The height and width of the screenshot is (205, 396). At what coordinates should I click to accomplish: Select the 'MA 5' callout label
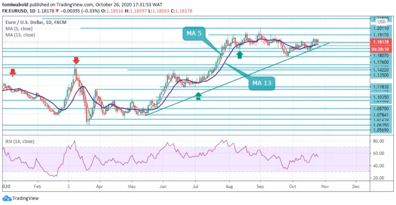(x=194, y=33)
